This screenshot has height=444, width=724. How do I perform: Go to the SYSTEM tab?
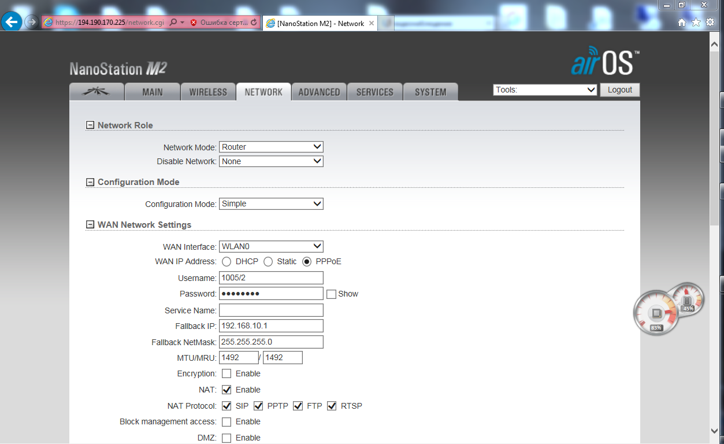(x=430, y=92)
